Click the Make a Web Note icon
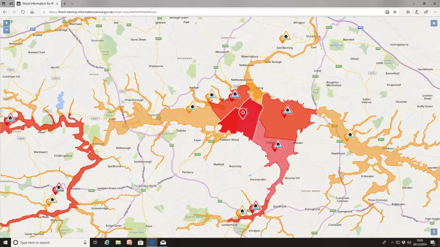Viewport: 440px width, 247px height. click(x=417, y=12)
